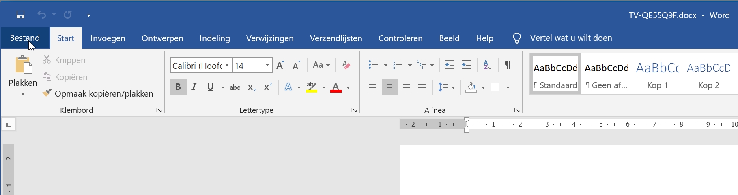Toggle Italic formatting
Screen dimensions: 738x195
pos(194,87)
